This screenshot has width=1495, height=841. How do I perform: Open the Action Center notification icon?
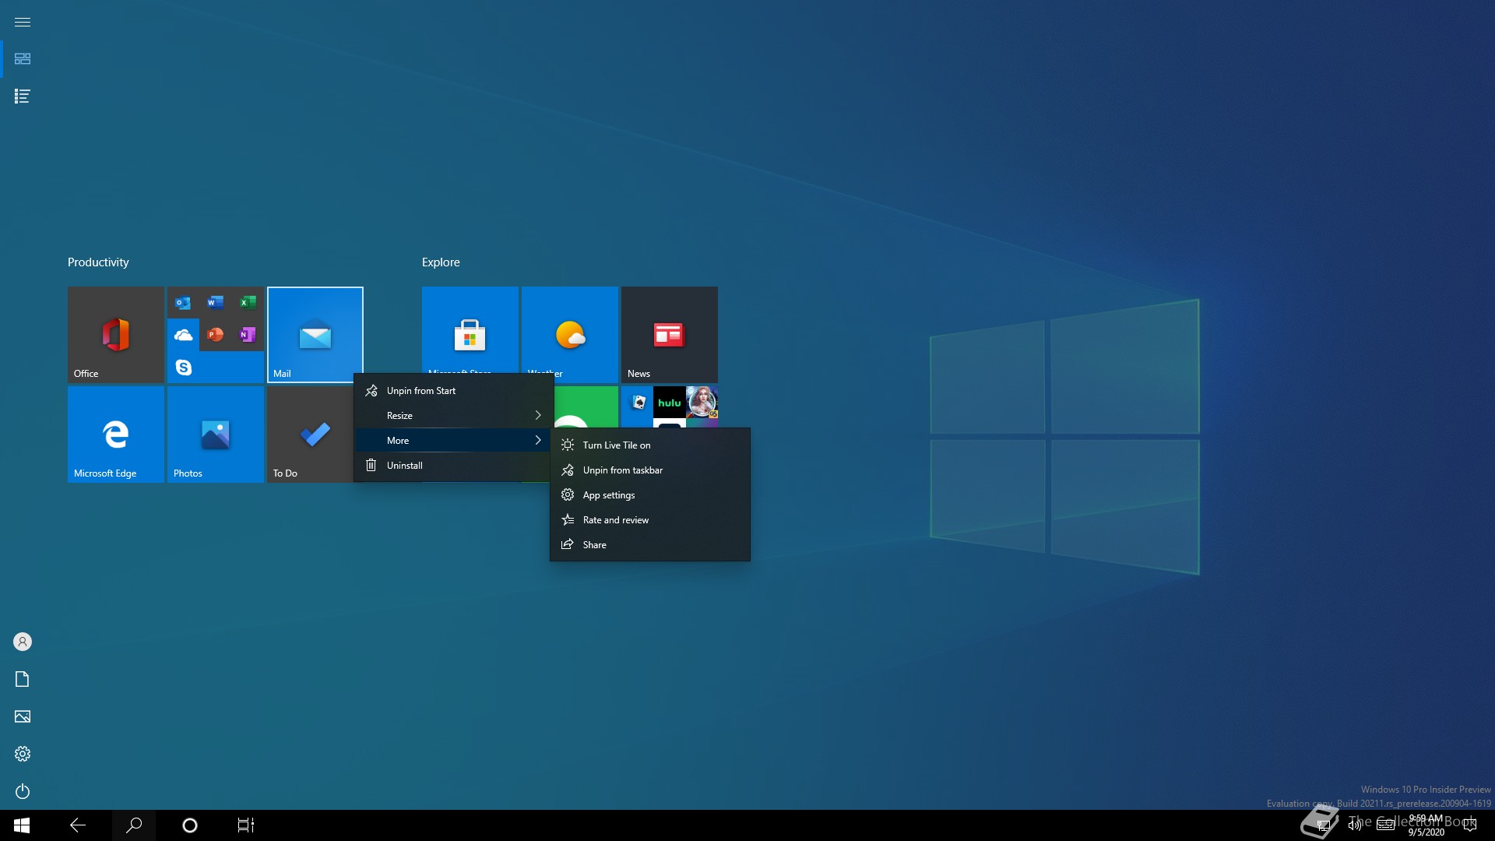tap(1470, 825)
